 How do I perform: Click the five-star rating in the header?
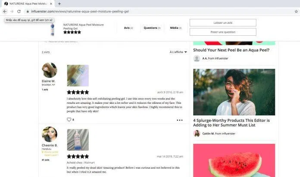(x=72, y=32)
